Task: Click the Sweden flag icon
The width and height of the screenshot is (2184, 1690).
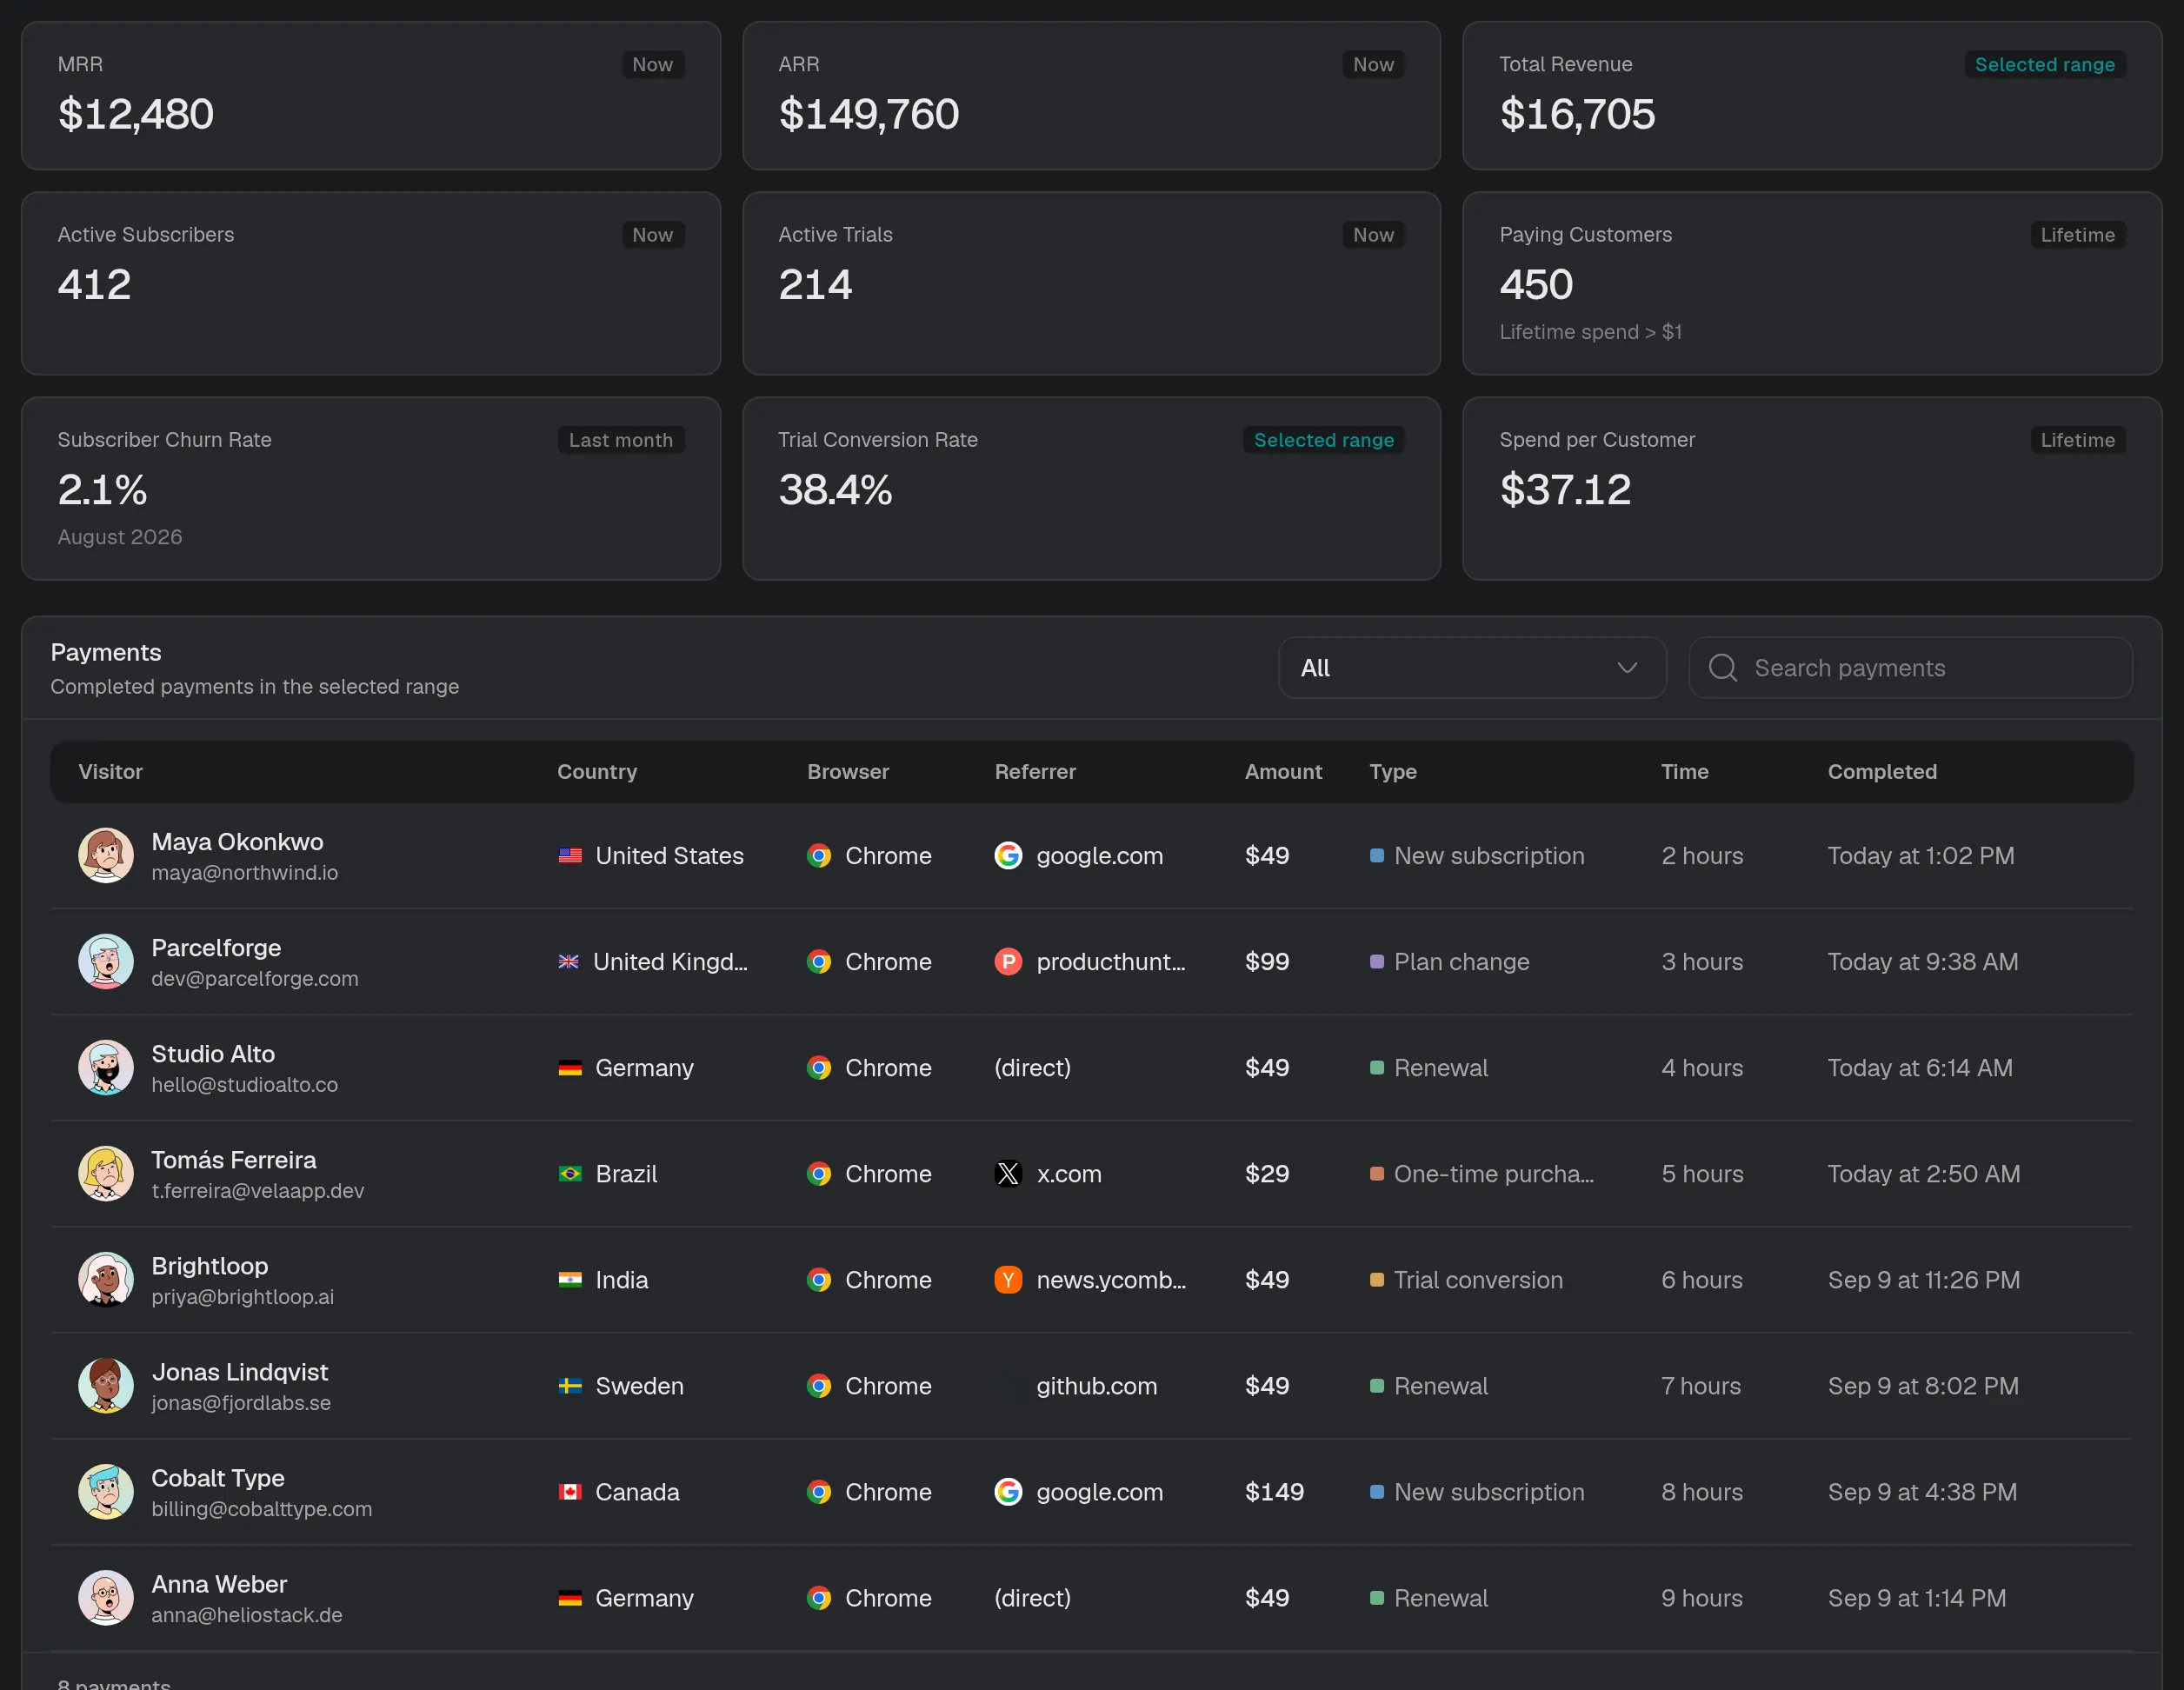Action: [x=570, y=1386]
